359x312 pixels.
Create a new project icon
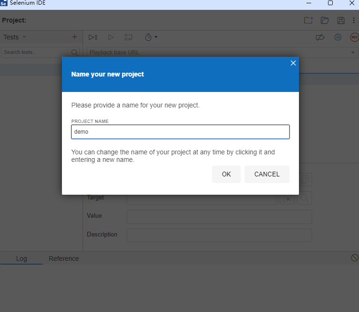tap(308, 20)
